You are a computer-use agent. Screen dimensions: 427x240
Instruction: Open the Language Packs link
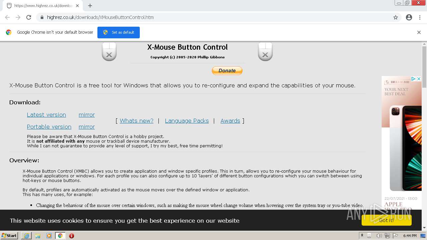point(187,121)
